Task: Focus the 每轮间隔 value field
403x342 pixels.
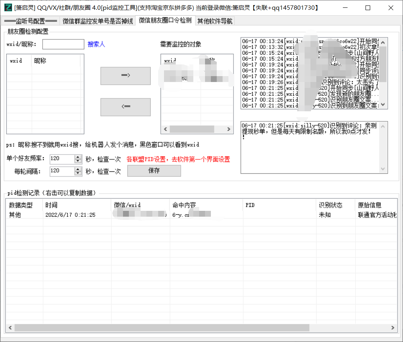Action: coord(62,171)
